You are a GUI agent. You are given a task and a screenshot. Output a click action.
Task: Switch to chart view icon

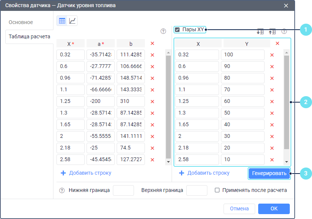(72, 21)
